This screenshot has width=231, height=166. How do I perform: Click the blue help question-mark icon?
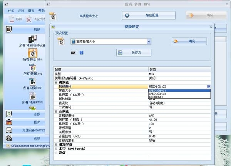tap(81, 52)
